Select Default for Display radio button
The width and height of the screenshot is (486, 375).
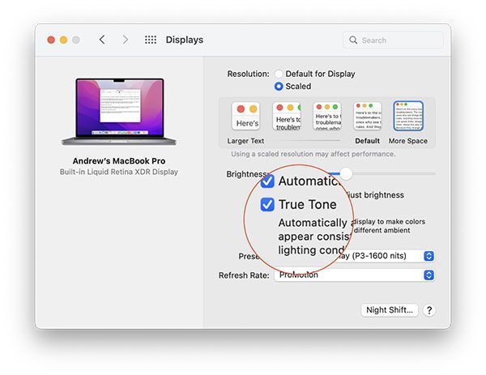[279, 74]
